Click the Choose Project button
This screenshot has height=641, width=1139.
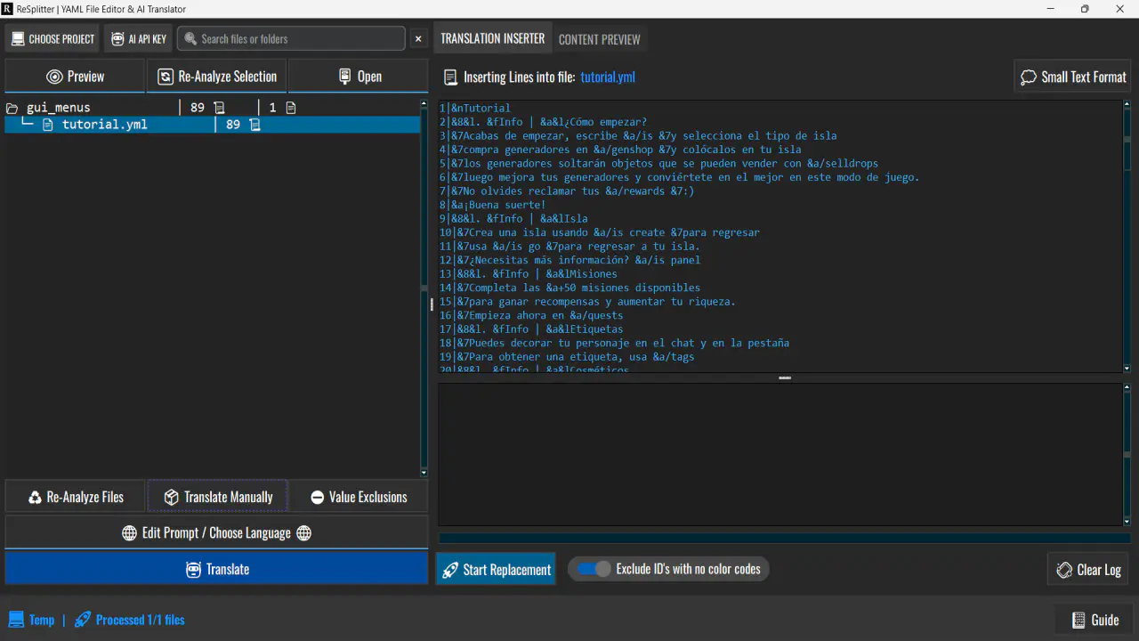pyautogui.click(x=53, y=39)
